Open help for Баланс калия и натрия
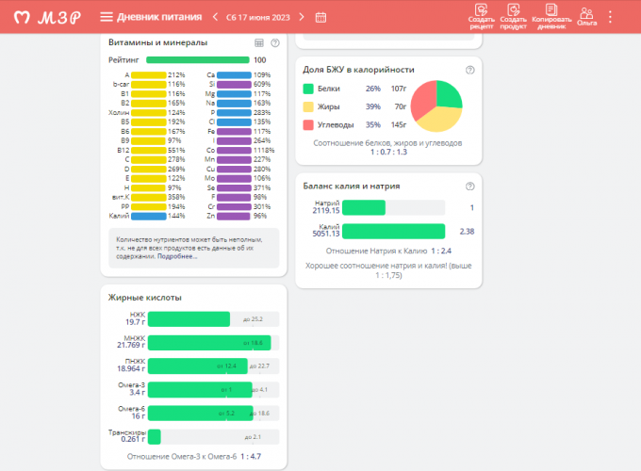641x471 pixels. (x=469, y=186)
